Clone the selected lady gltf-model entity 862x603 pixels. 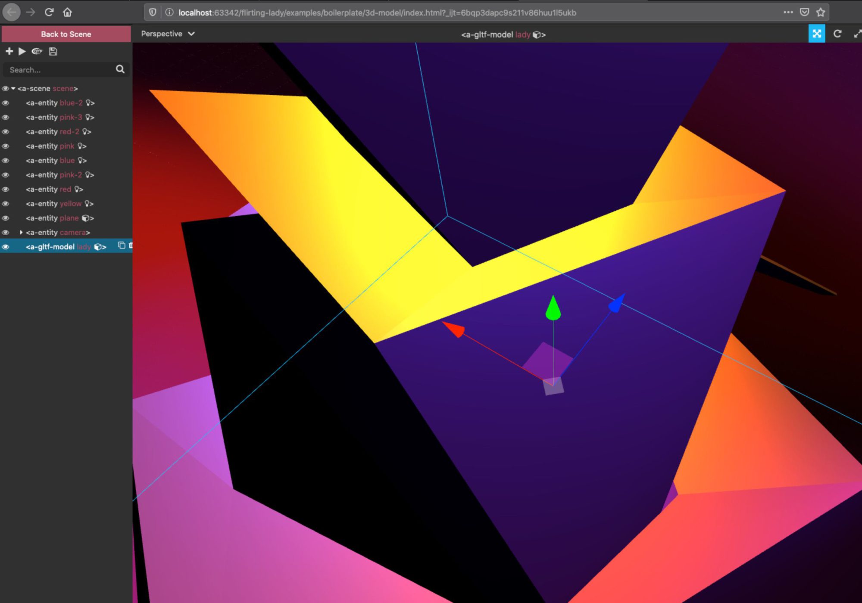[x=122, y=246]
